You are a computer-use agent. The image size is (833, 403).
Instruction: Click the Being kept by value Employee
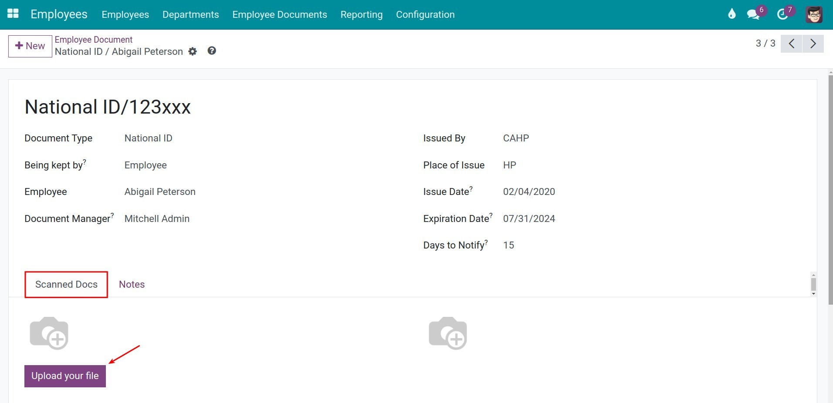[146, 165]
